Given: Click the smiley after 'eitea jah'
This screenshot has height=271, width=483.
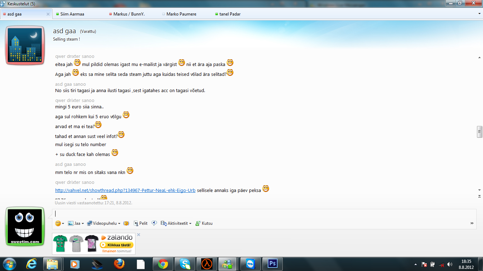Looking at the screenshot, I should pos(77,63).
